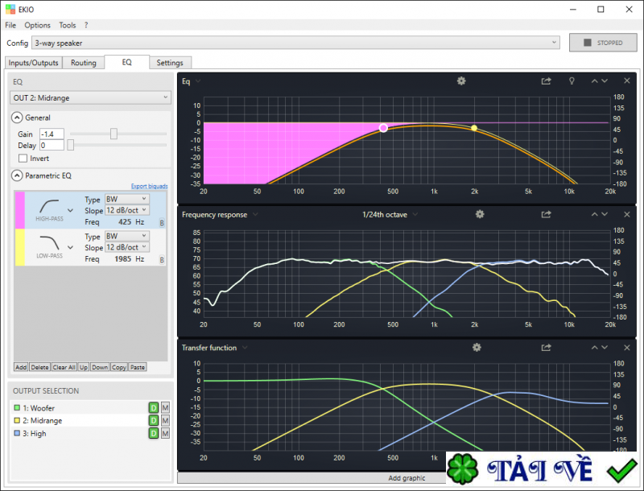644x491 pixels.
Task: Toggle D button for Woofer output
Action: click(153, 408)
